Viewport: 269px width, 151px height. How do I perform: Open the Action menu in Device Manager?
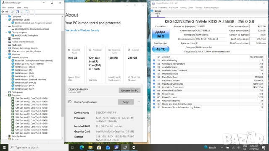(x=11, y=8)
